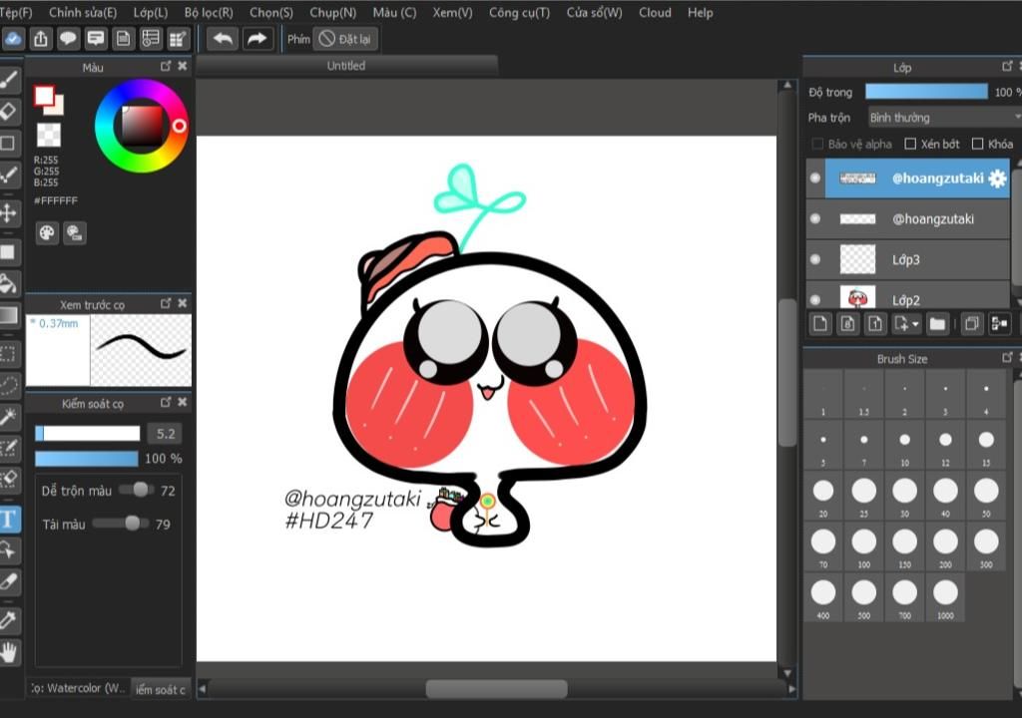The height and width of the screenshot is (718, 1022).
Task: Select the Move tool
Action: 9,213
